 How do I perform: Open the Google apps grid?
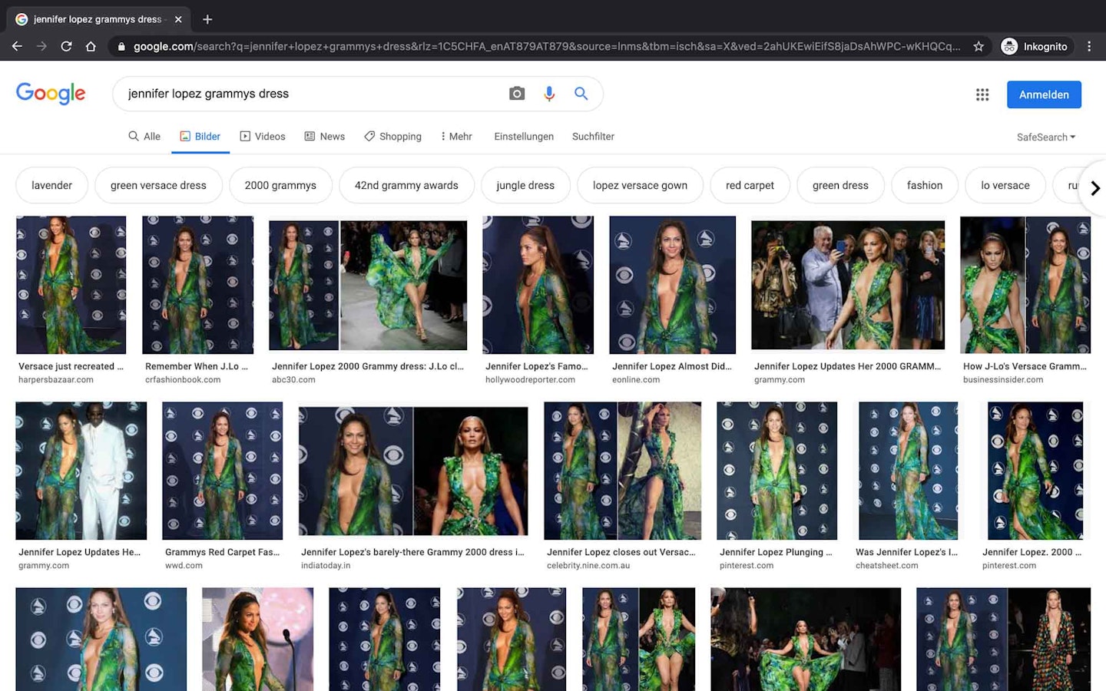[982, 94]
